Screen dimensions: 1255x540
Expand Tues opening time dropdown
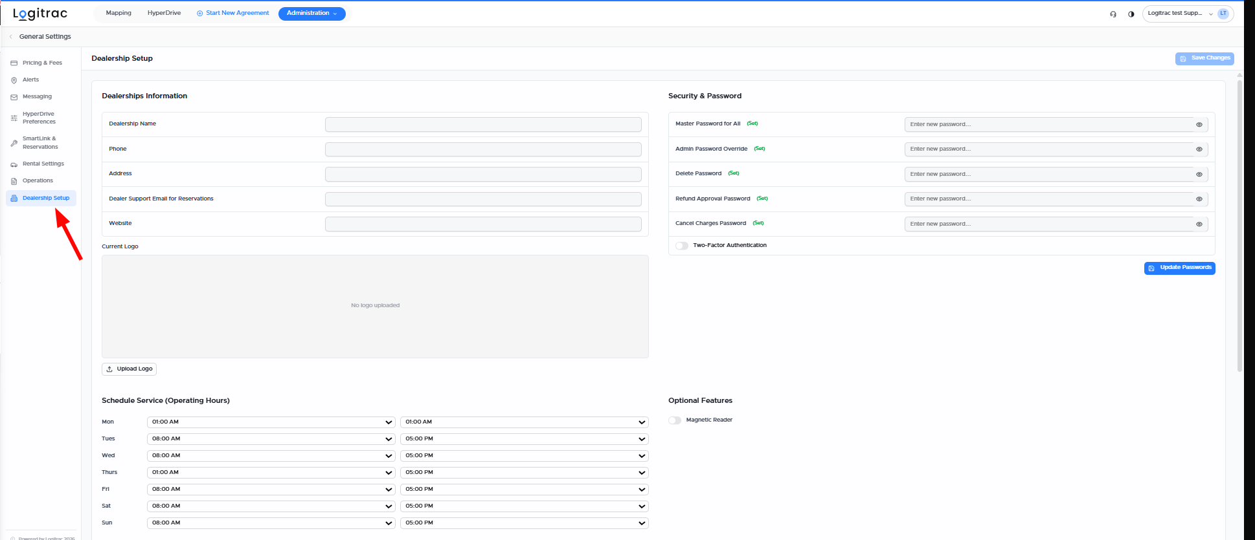pos(271,439)
